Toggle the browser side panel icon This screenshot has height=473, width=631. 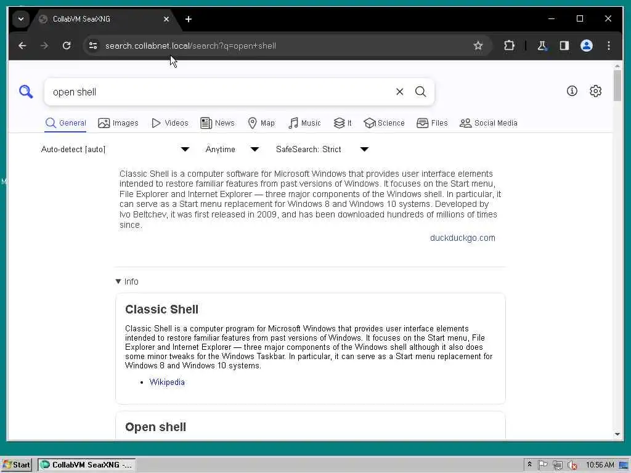pos(564,46)
